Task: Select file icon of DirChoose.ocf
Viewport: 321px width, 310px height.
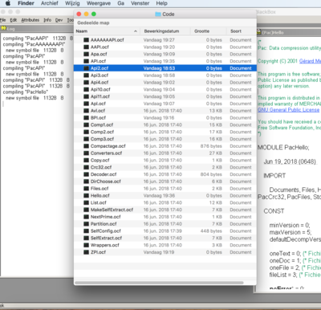Action: coord(86,182)
